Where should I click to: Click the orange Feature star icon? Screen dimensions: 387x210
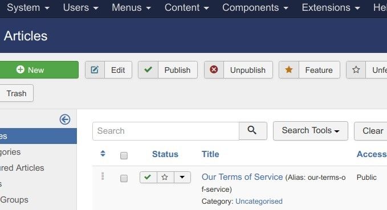click(289, 70)
